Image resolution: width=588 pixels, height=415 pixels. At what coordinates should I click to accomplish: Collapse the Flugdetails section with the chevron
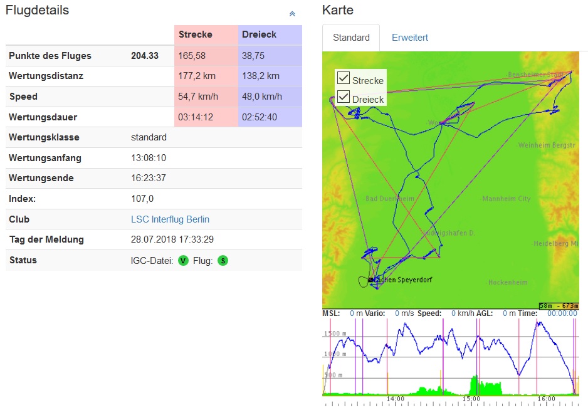click(x=292, y=13)
